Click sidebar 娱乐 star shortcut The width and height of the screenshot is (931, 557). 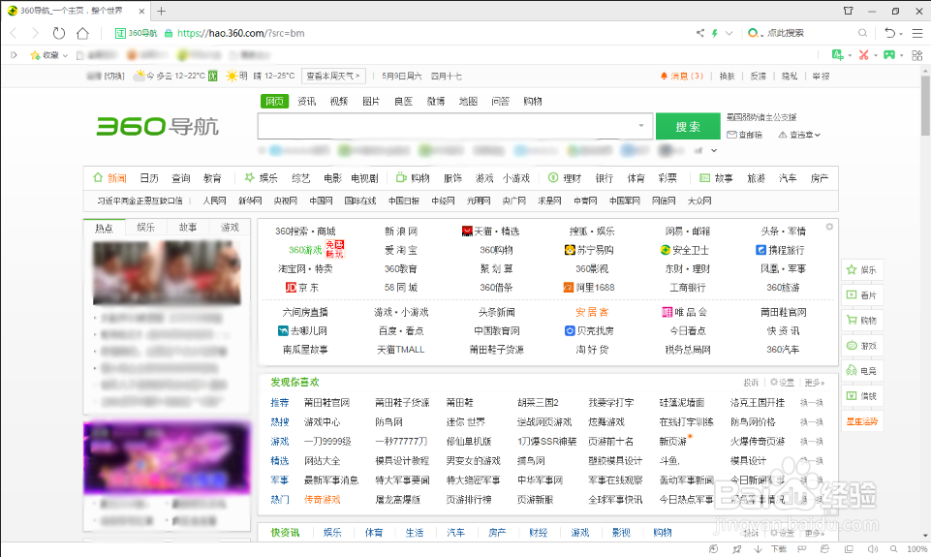(862, 269)
